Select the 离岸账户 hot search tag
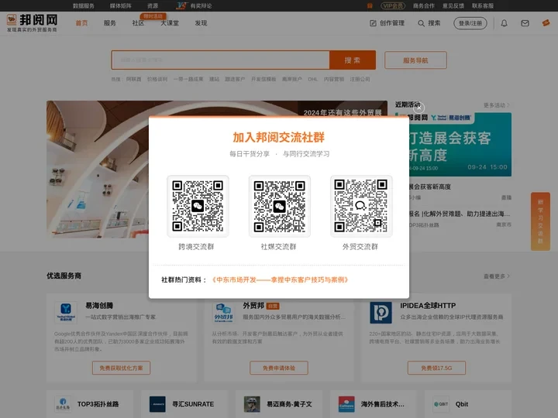558x418 pixels. click(x=292, y=79)
